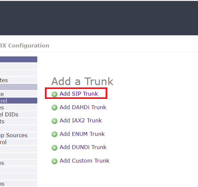Screen dimensions: 198x187
Task: Click the green plus icon beside Add DUNDi Trunk
Action: pyautogui.click(x=54, y=148)
